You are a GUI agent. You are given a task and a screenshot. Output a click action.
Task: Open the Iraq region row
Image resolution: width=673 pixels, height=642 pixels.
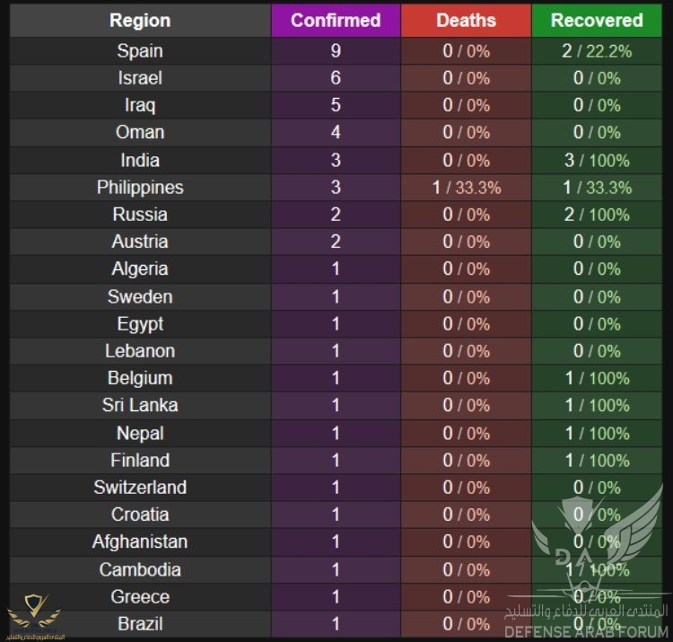[x=336, y=105]
